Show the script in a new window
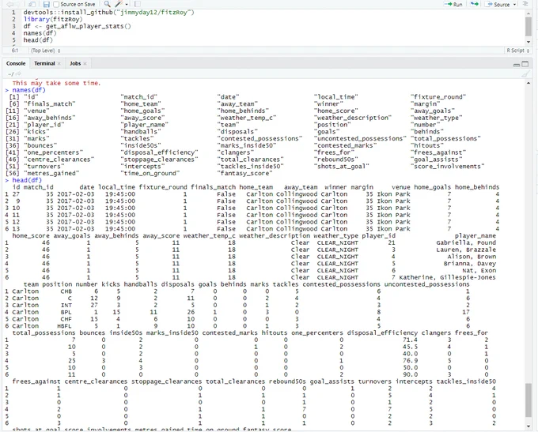The image size is (538, 432). pyautogui.click(x=32, y=4)
